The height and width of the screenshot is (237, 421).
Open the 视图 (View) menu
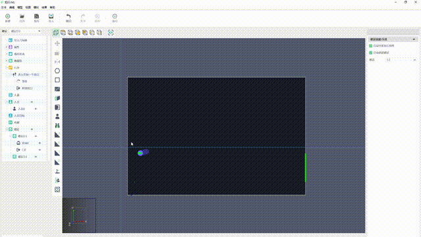(x=28, y=7)
